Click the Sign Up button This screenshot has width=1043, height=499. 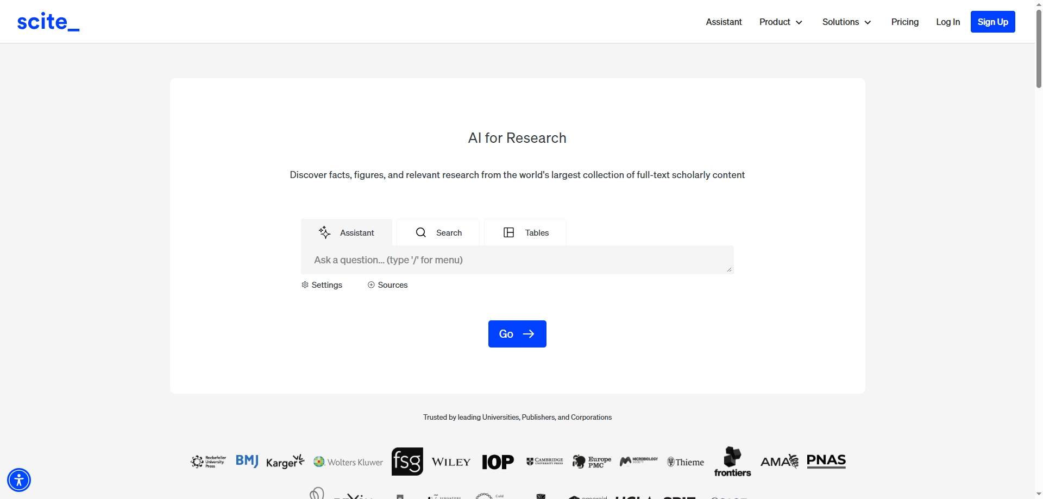click(x=992, y=22)
